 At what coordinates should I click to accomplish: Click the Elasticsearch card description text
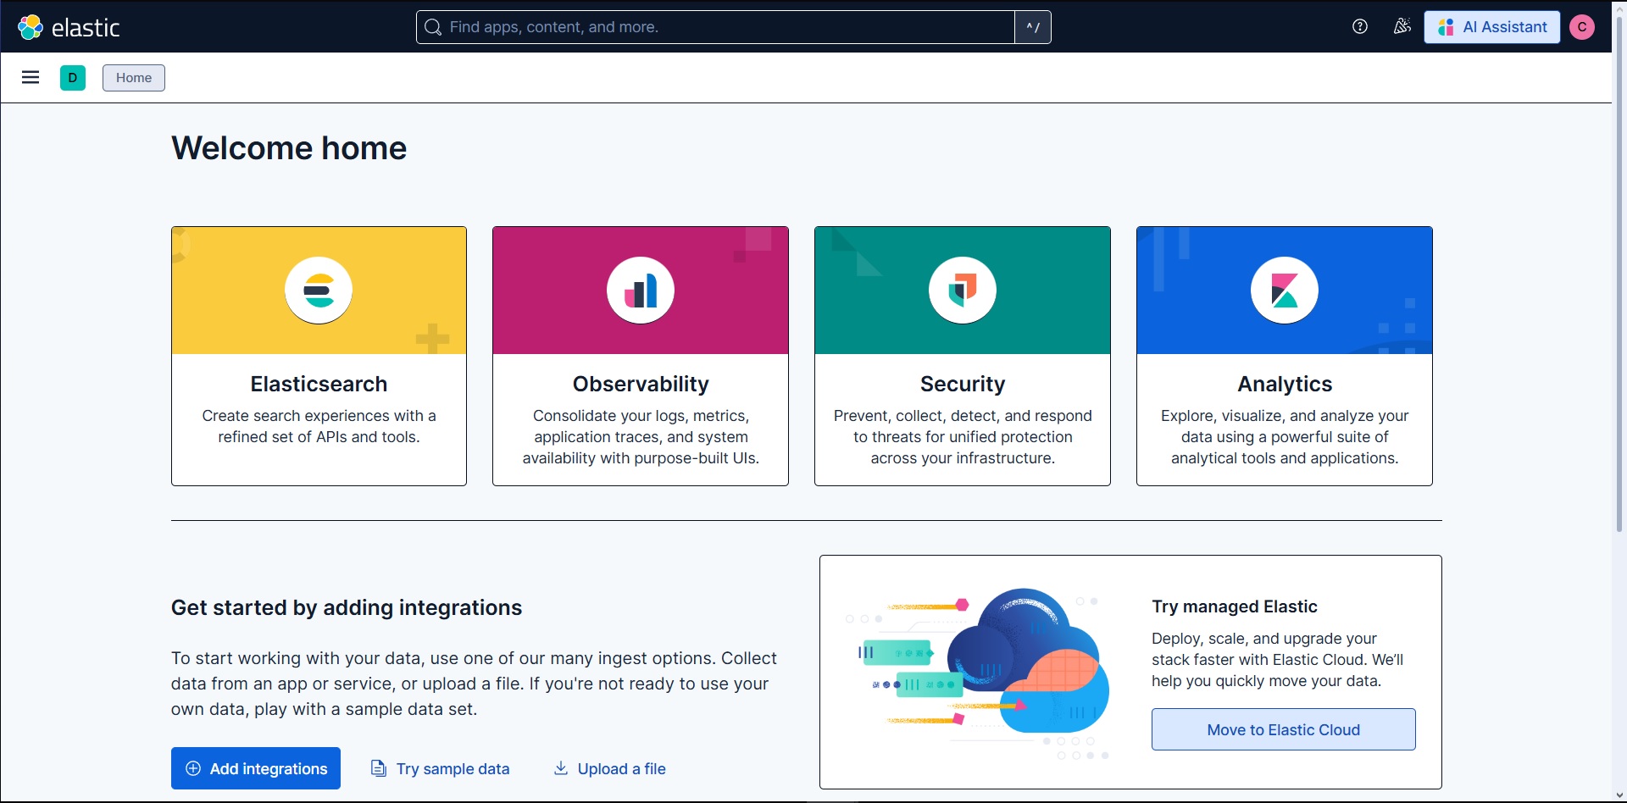(x=319, y=426)
